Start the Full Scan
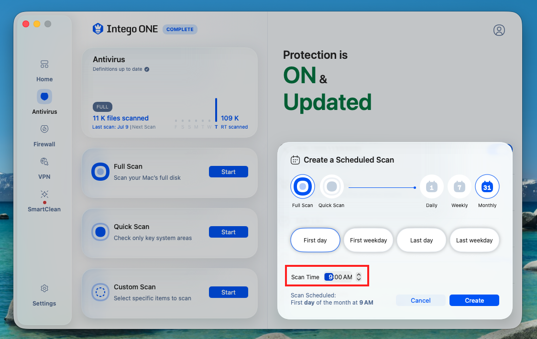537x339 pixels. [x=229, y=172]
